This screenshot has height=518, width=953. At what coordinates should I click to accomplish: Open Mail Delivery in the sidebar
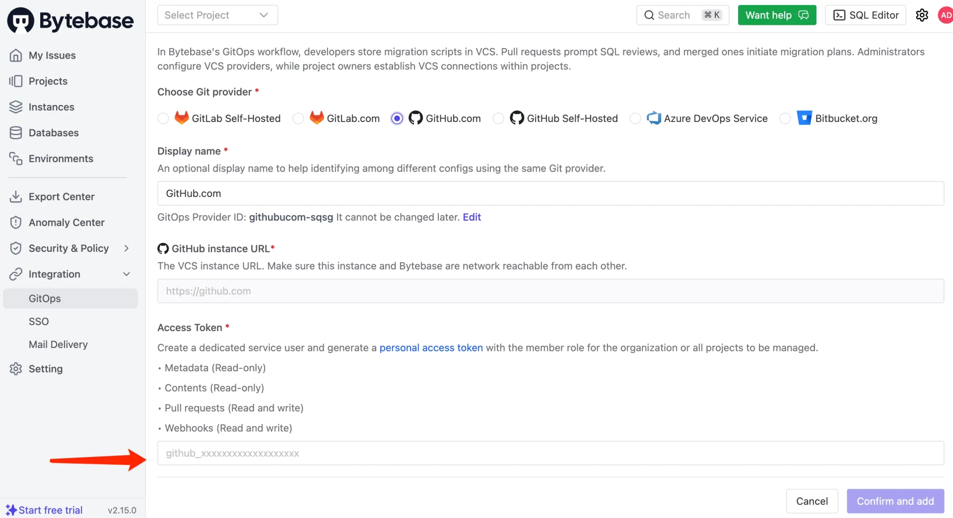point(58,345)
